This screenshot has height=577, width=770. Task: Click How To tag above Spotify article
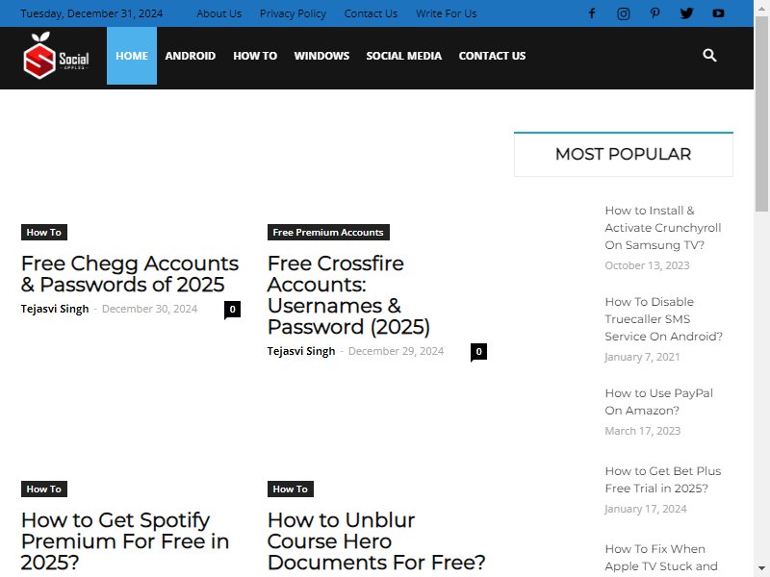click(43, 489)
